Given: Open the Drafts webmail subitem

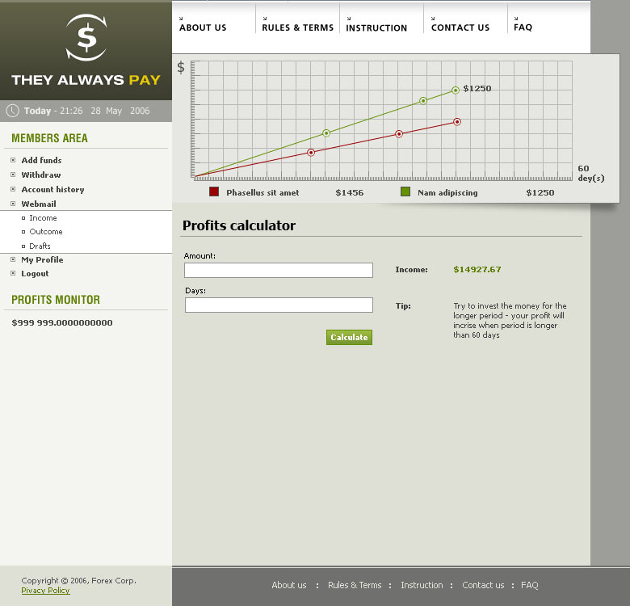Looking at the screenshot, I should click(x=40, y=246).
